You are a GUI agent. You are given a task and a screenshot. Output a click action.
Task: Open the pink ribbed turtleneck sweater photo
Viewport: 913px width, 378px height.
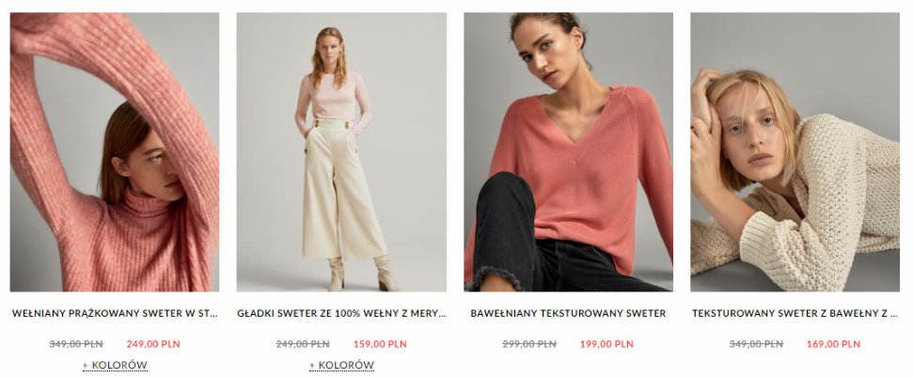coord(115,152)
